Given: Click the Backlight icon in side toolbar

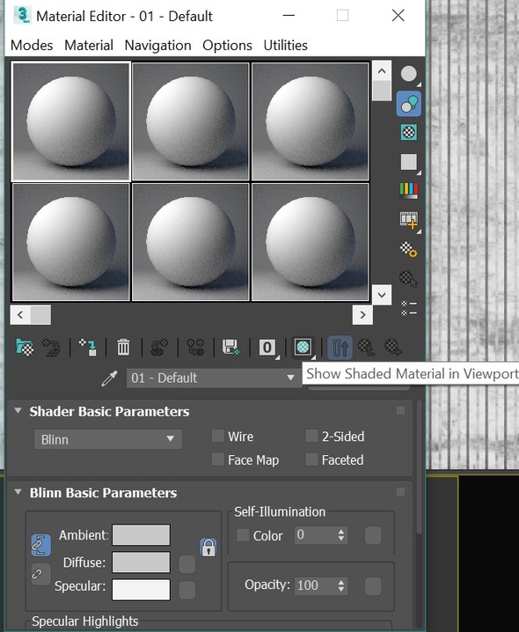Looking at the screenshot, I should click(408, 104).
